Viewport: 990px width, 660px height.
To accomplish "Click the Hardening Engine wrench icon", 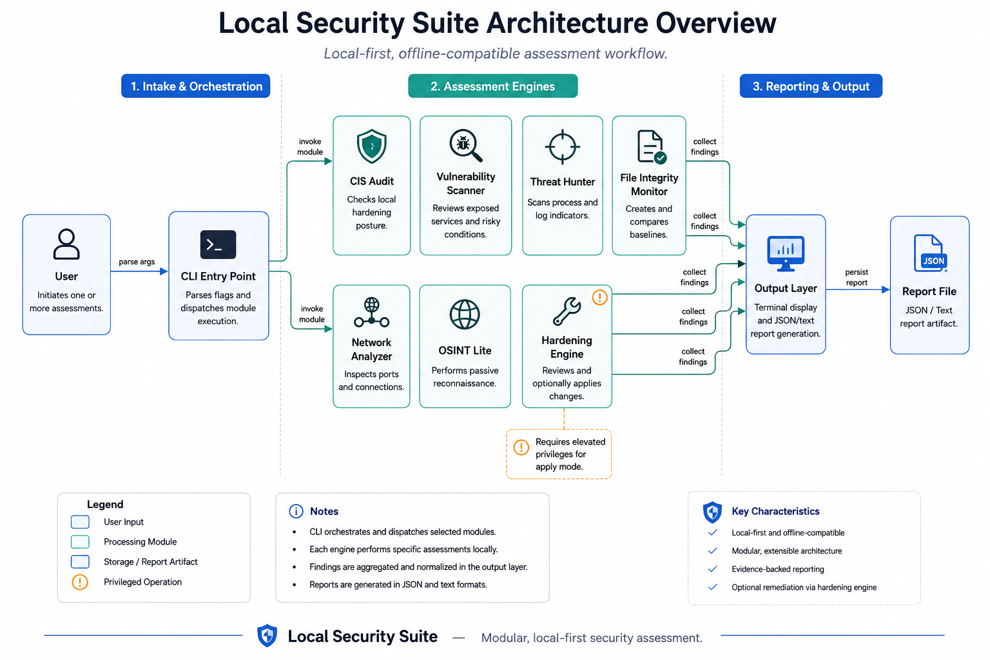I will pos(567,311).
